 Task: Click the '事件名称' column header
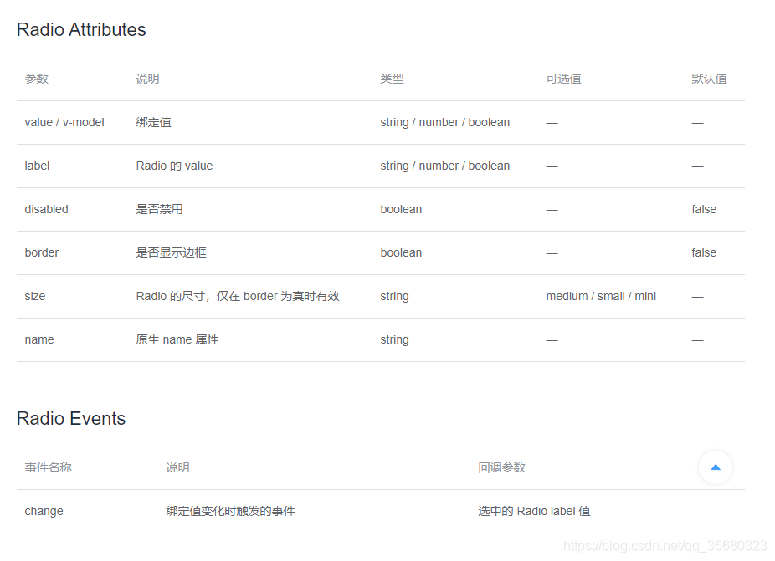point(48,467)
